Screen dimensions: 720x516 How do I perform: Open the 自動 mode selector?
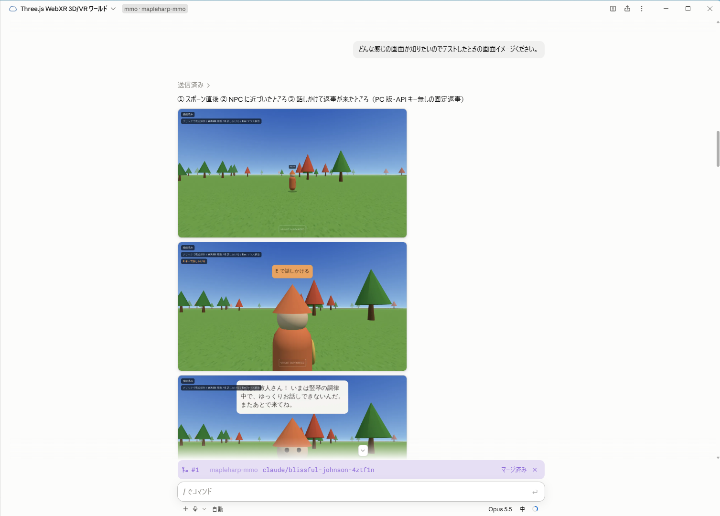pos(218,509)
